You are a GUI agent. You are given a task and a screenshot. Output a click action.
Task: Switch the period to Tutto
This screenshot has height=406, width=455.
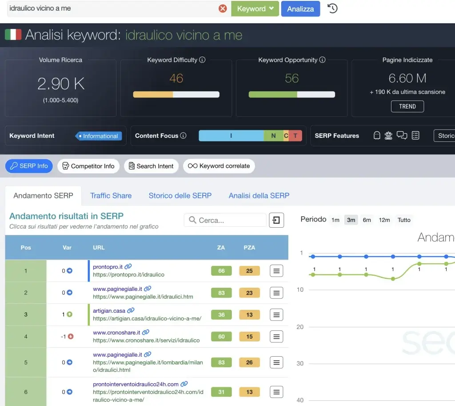pyautogui.click(x=404, y=220)
